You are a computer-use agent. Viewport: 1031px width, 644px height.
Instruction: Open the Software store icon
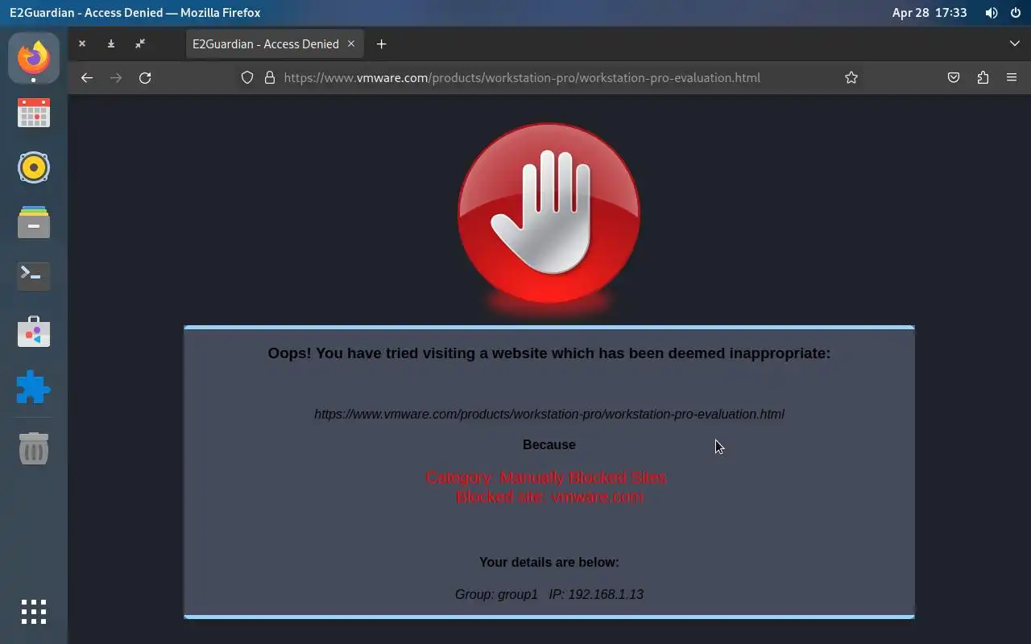coord(34,332)
